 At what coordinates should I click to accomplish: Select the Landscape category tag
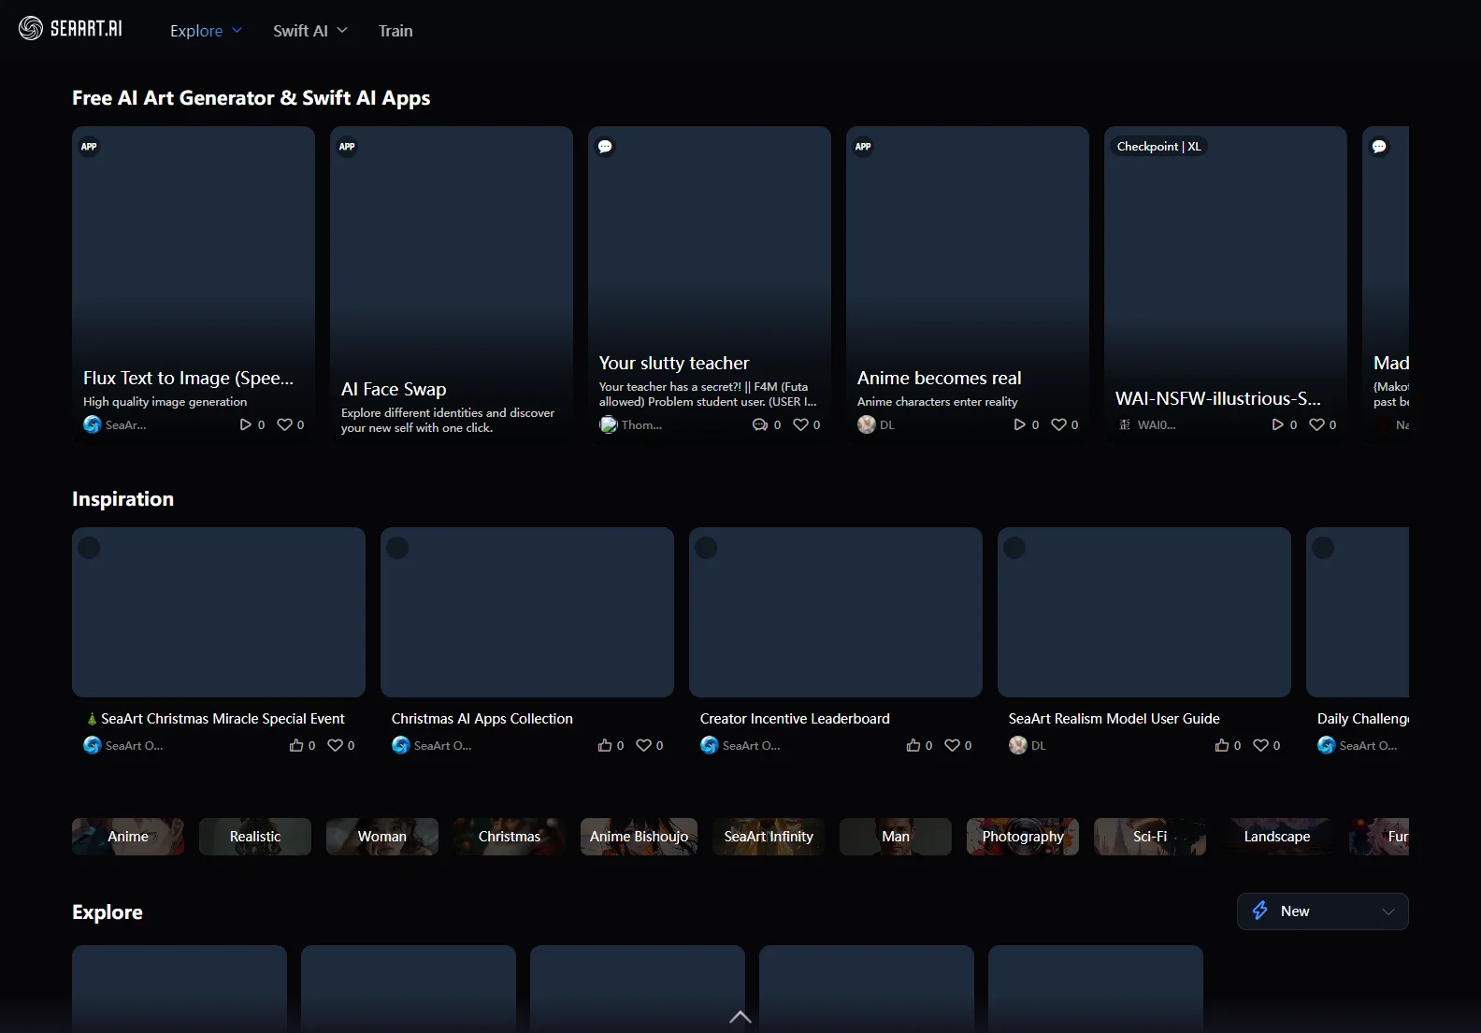tap(1277, 837)
